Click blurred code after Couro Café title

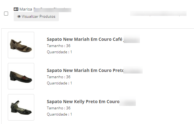(132, 39)
